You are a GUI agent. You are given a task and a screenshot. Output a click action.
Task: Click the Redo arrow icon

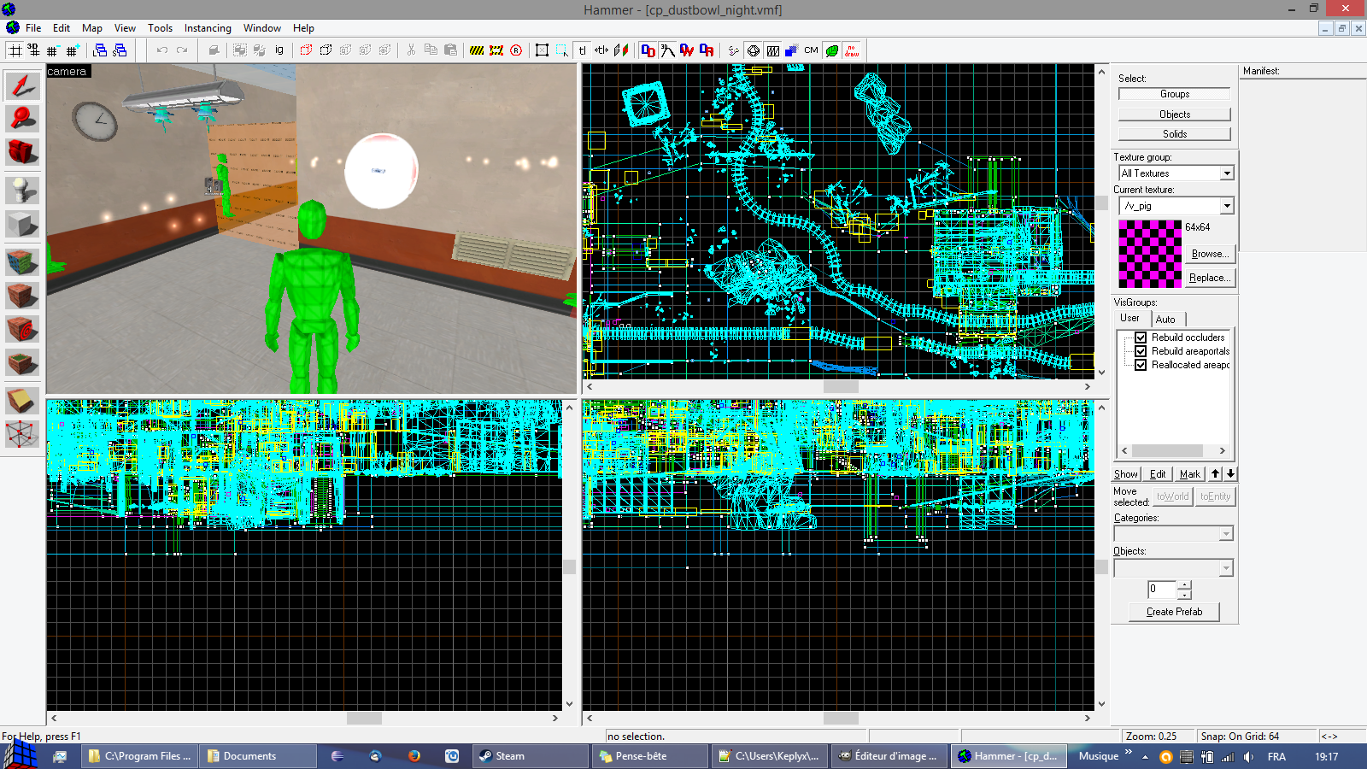click(182, 50)
